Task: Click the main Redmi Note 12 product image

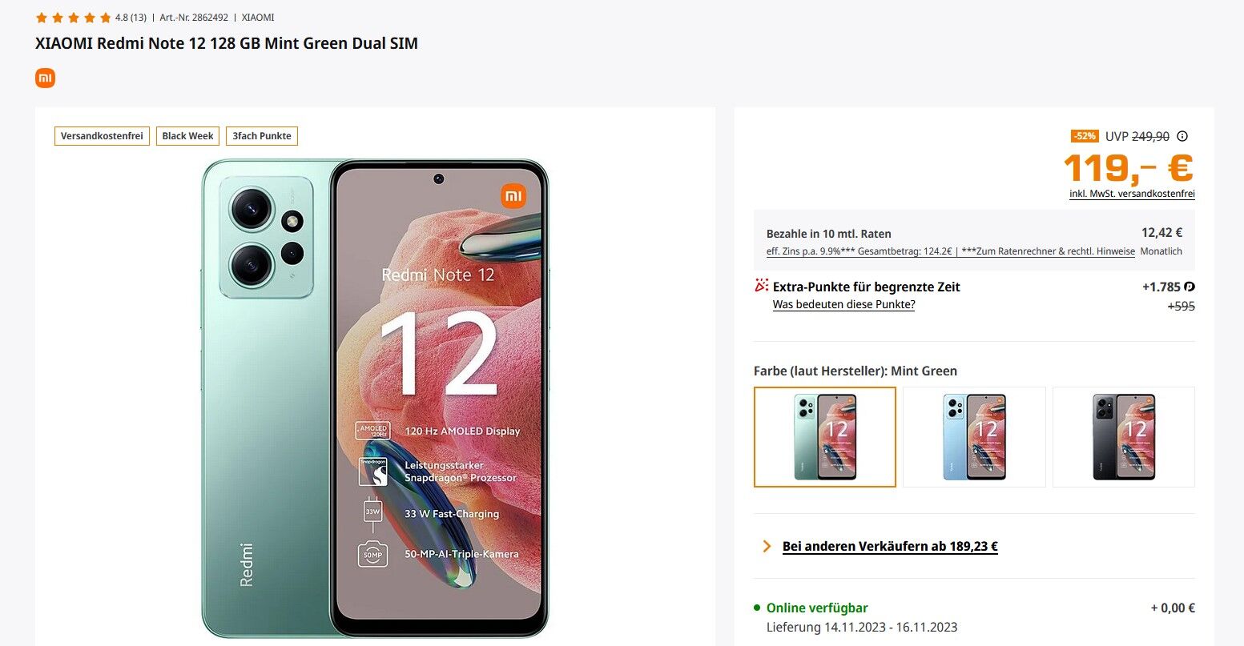Action: pyautogui.click(x=375, y=398)
